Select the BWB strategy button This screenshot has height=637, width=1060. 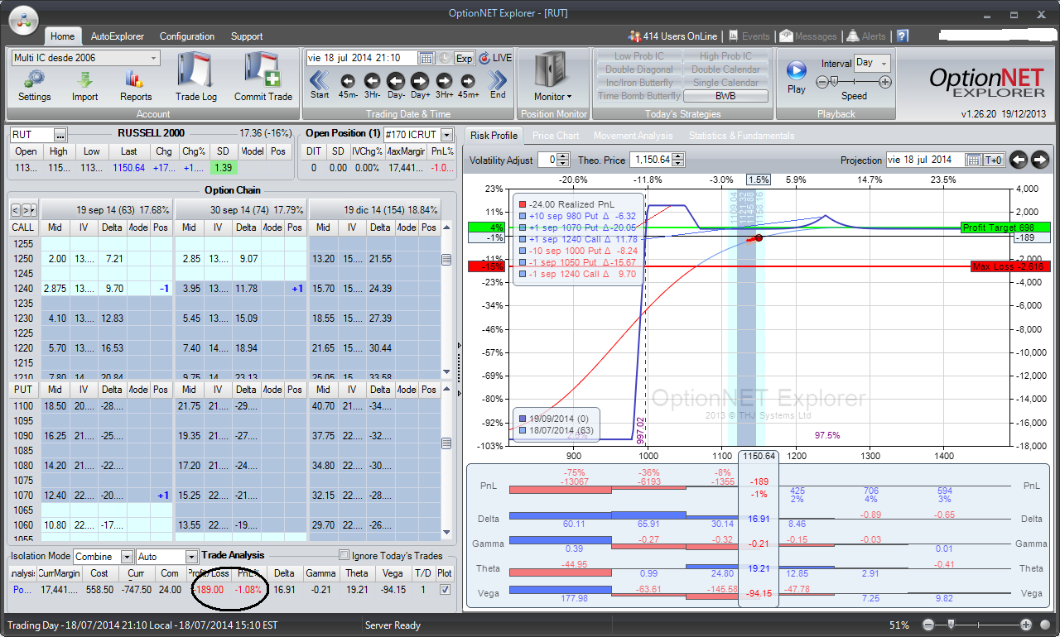[725, 96]
